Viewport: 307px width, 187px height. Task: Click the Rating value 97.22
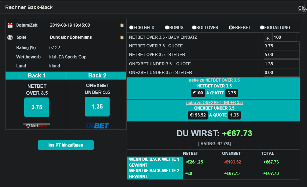[54, 48]
